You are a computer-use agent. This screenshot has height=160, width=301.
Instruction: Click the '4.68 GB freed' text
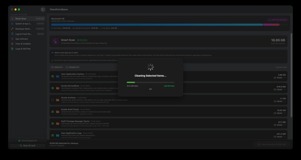[169, 86]
